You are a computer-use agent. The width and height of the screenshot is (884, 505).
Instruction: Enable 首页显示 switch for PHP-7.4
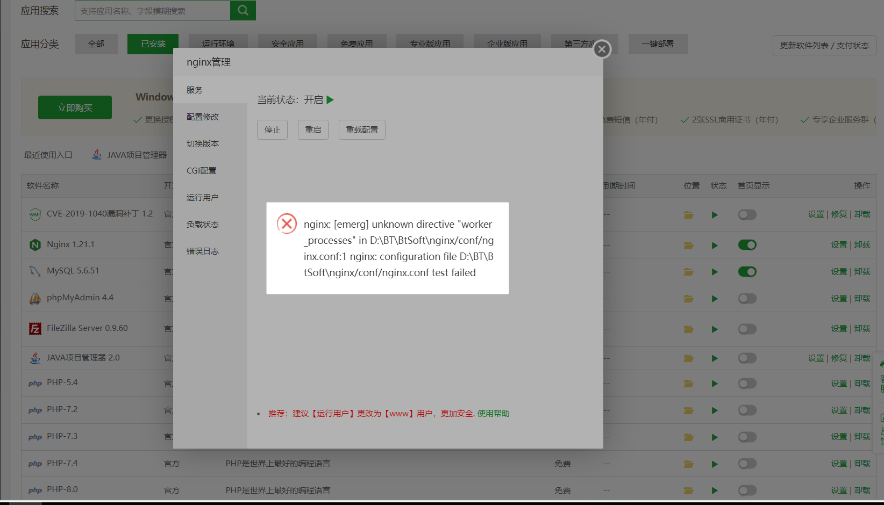pyautogui.click(x=747, y=464)
